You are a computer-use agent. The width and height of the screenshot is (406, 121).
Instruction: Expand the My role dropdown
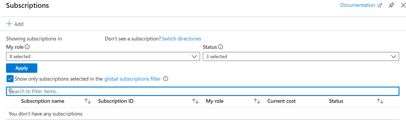pyautogui.click(x=103, y=57)
